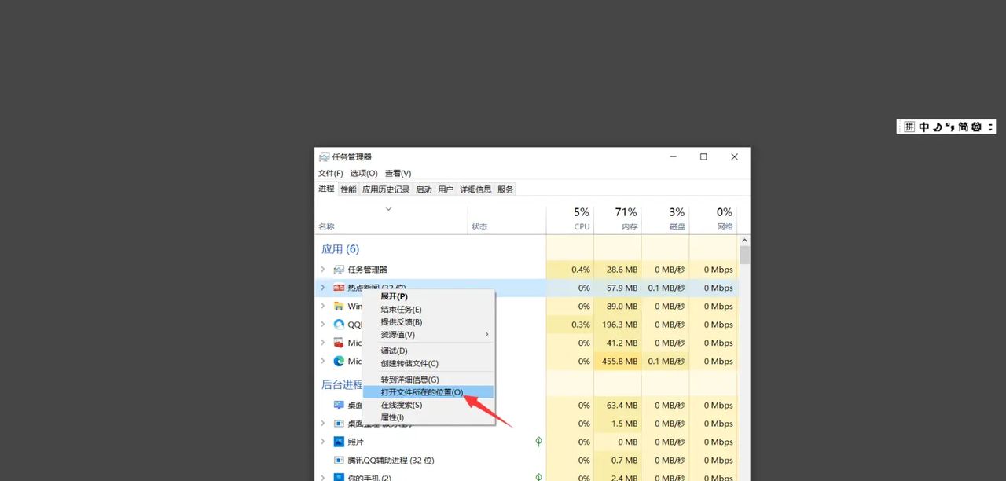This screenshot has height=481, width=1006.
Task: Select the 照片 (Photos) process icon
Action: pyautogui.click(x=339, y=442)
